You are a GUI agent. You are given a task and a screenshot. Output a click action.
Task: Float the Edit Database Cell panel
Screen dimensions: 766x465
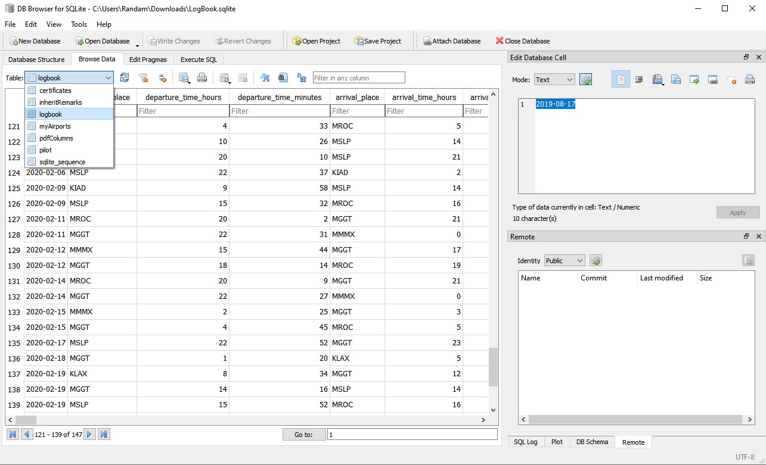point(746,58)
